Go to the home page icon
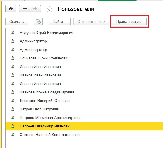The height and width of the screenshot is (148, 163). (x=11, y=9)
